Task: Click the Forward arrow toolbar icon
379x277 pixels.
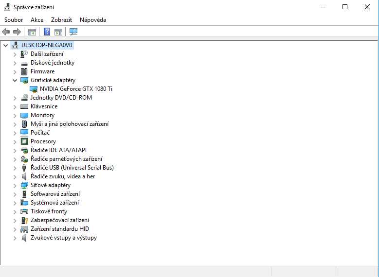Action: [17, 32]
